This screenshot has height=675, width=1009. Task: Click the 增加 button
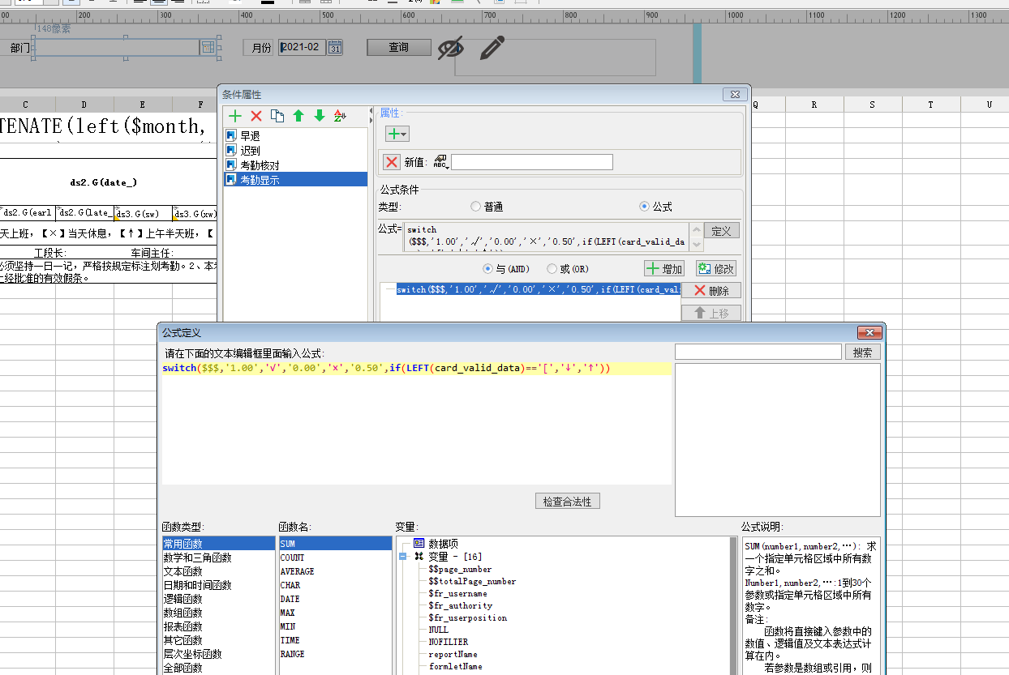click(664, 268)
